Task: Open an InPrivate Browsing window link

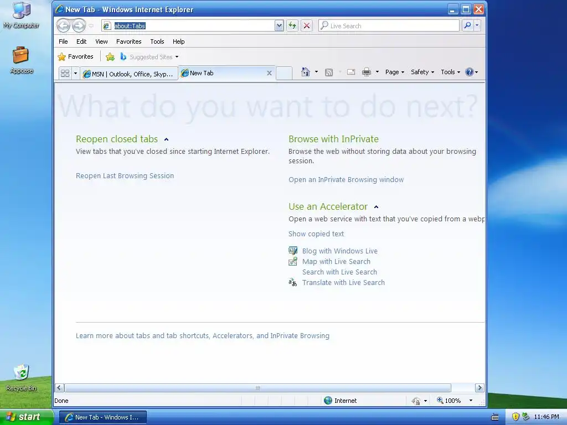Action: [346, 180]
